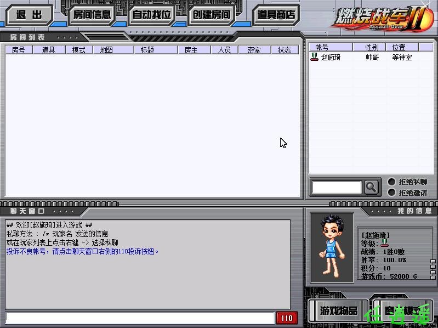Sort room list by 房主 column
This screenshot has height=328, width=438.
[194, 50]
